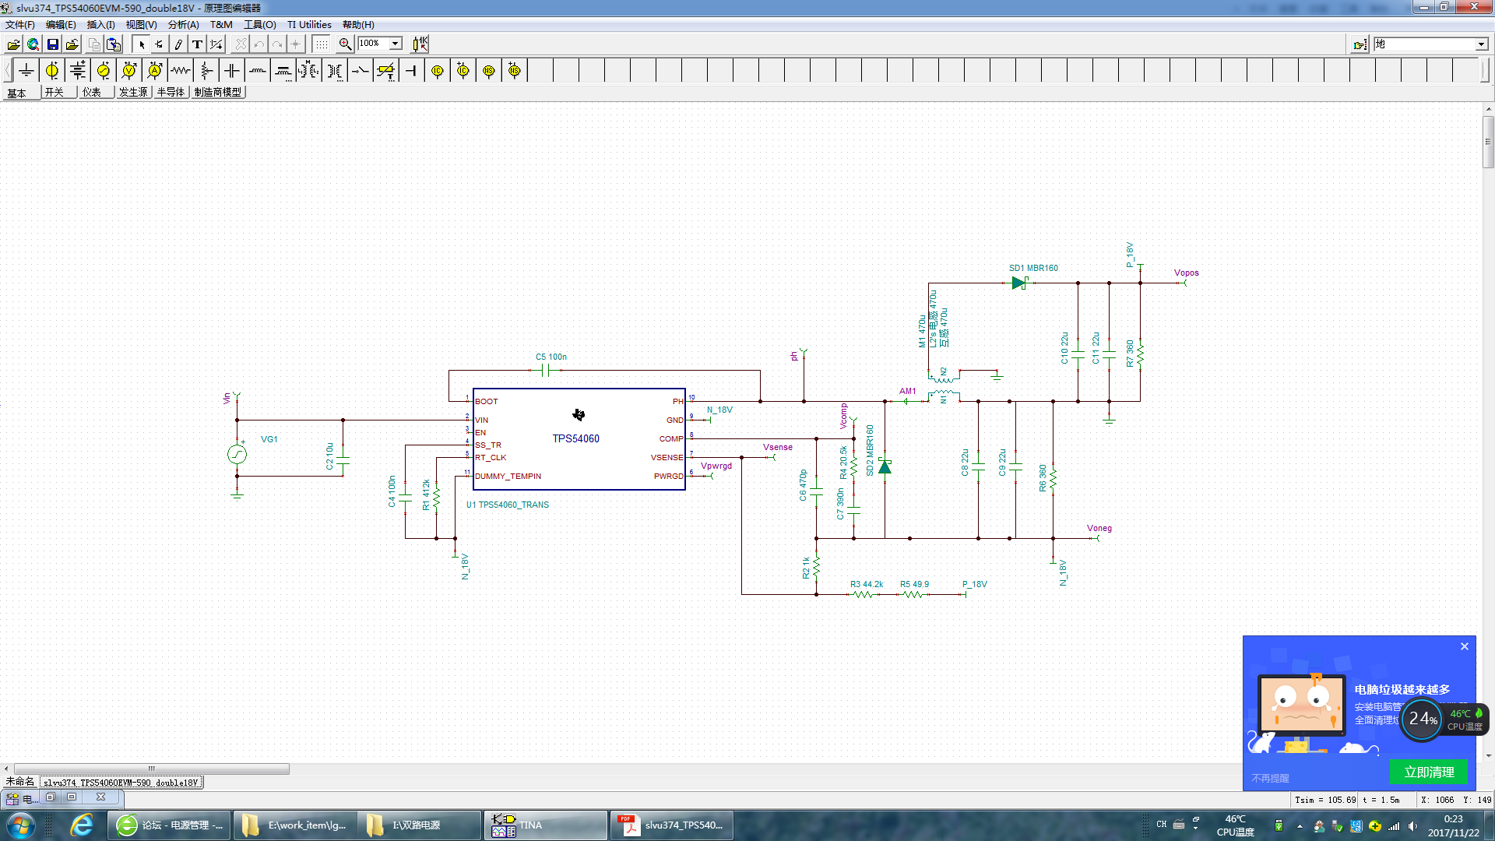Select the voltmeter component icon

point(129,71)
